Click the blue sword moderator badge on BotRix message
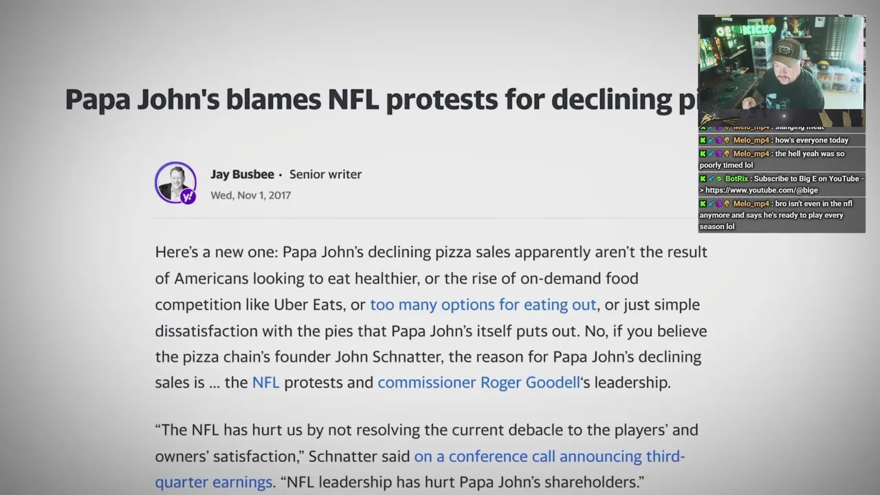This screenshot has width=880, height=495. [711, 179]
